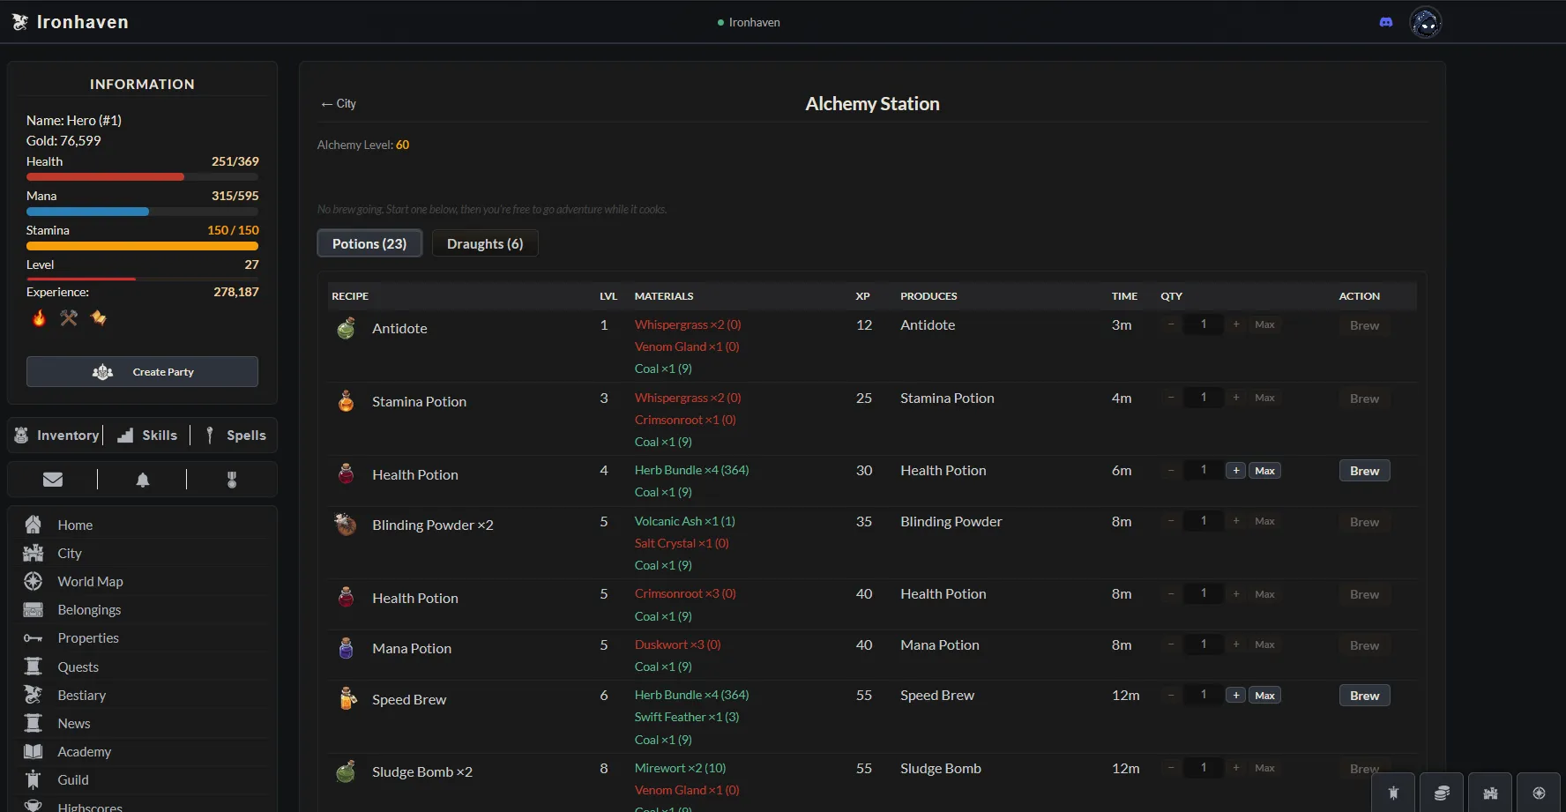The image size is (1566, 812).
Task: Click the Blinding Powder recipe icon
Action: [346, 525]
